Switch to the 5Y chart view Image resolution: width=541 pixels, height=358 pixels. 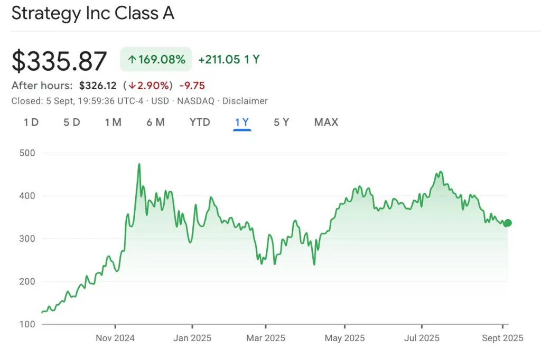282,122
